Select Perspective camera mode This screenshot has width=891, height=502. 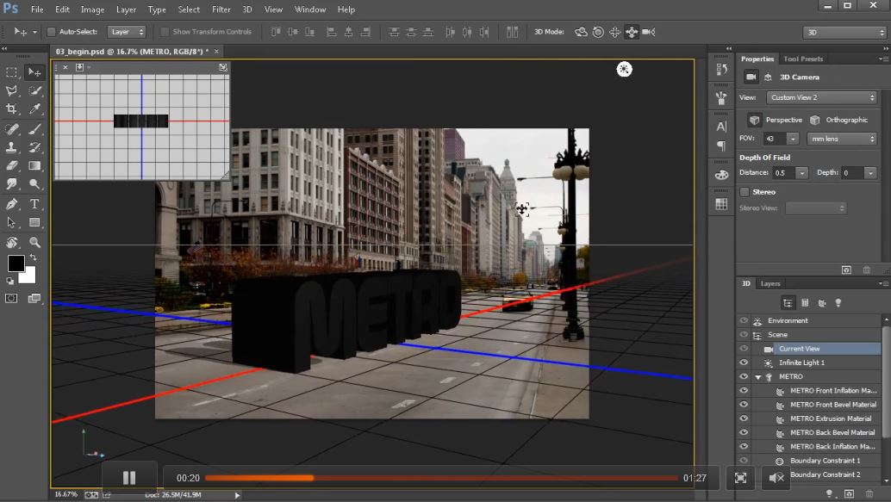(775, 120)
